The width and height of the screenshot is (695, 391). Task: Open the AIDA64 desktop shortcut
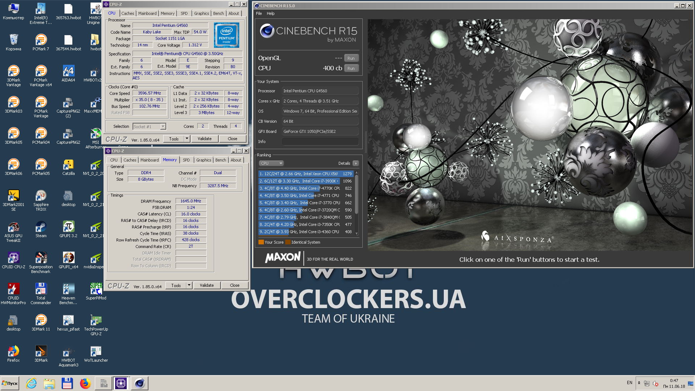(x=68, y=74)
